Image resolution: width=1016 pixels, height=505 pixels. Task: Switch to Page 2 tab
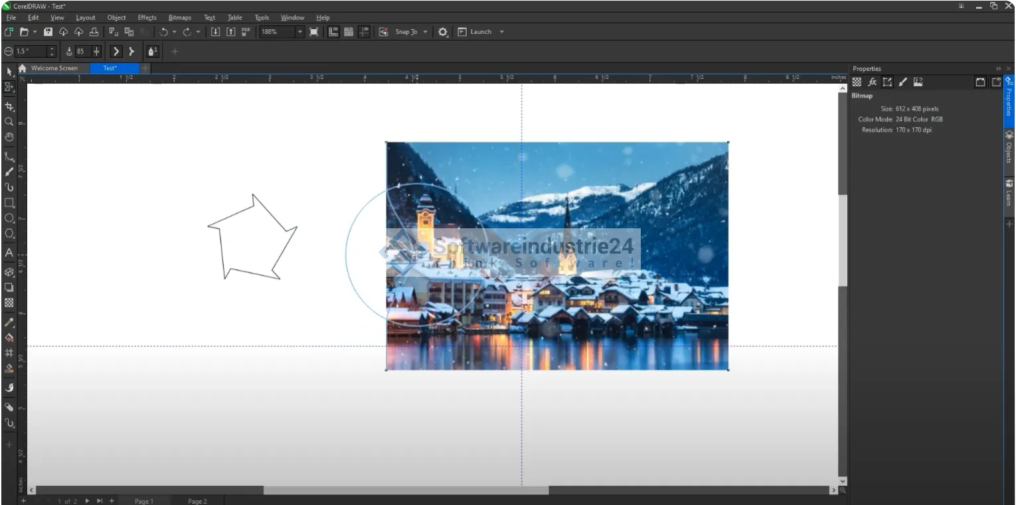pos(197,501)
